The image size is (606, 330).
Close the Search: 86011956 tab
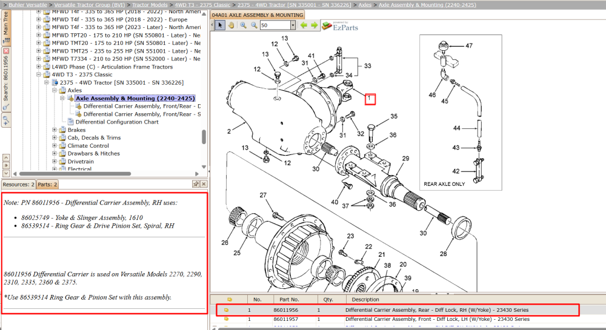[6, 51]
